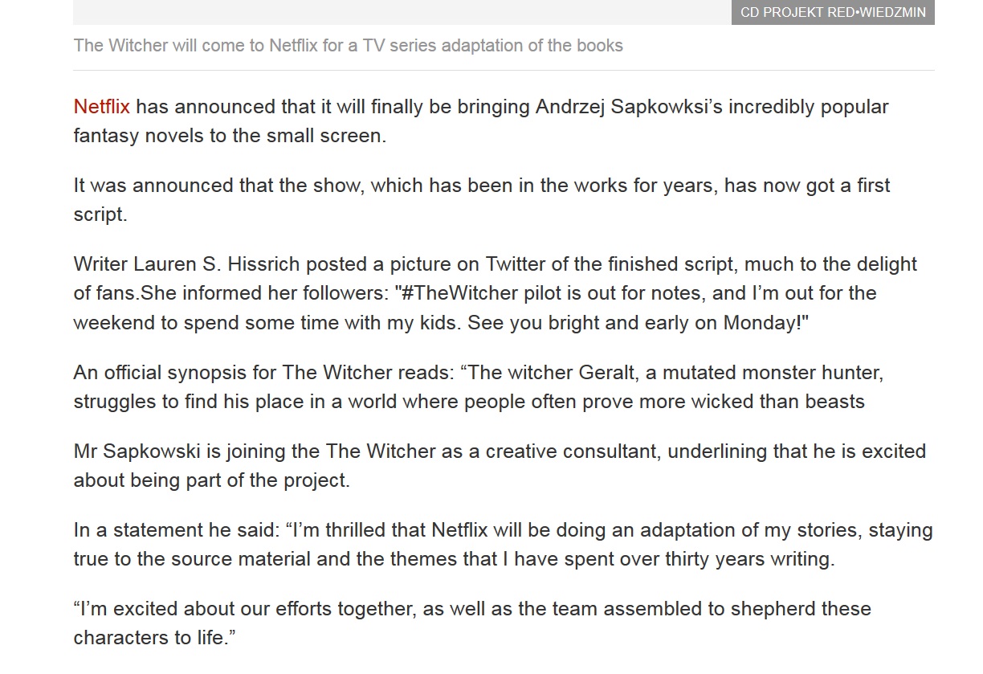Viewport: 983px width, 674px height.
Task: Click the CD PROJEKT RED•WIEDZMIN image credit
Action: 833,12
